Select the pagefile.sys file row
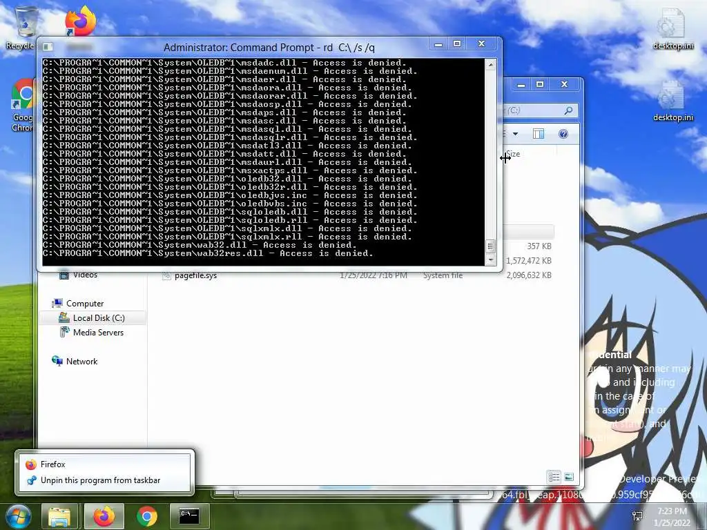 click(357, 275)
